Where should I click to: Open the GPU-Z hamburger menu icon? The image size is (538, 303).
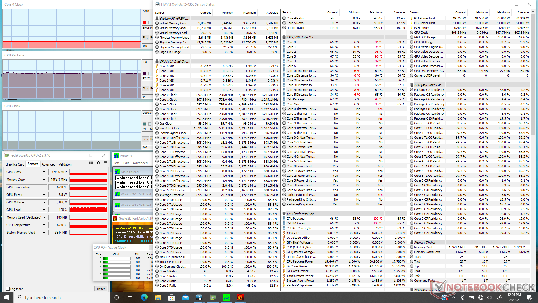tap(105, 163)
